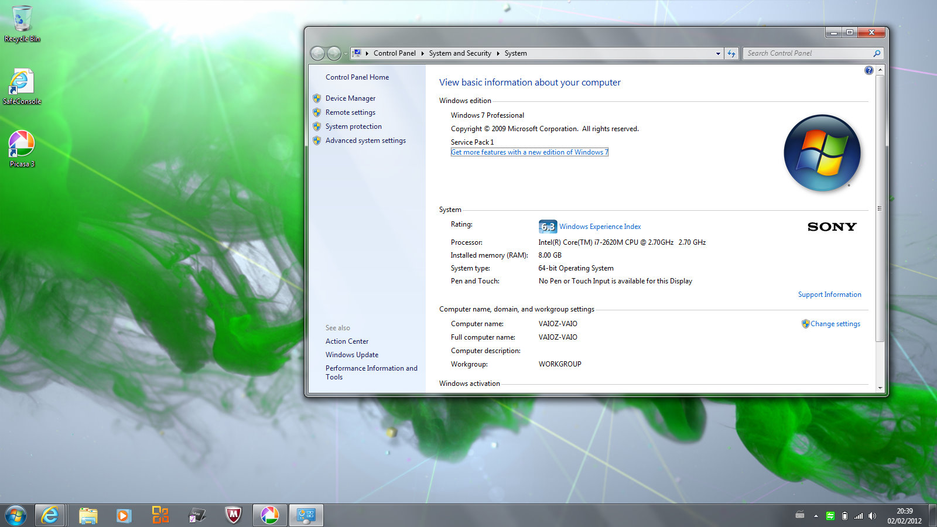Open Windows Update

point(352,355)
